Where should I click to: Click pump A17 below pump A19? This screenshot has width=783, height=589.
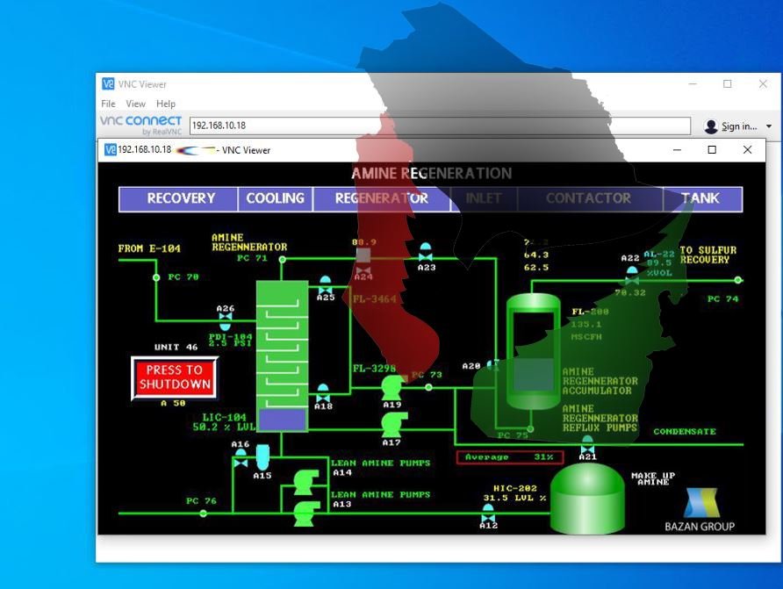tap(391, 425)
